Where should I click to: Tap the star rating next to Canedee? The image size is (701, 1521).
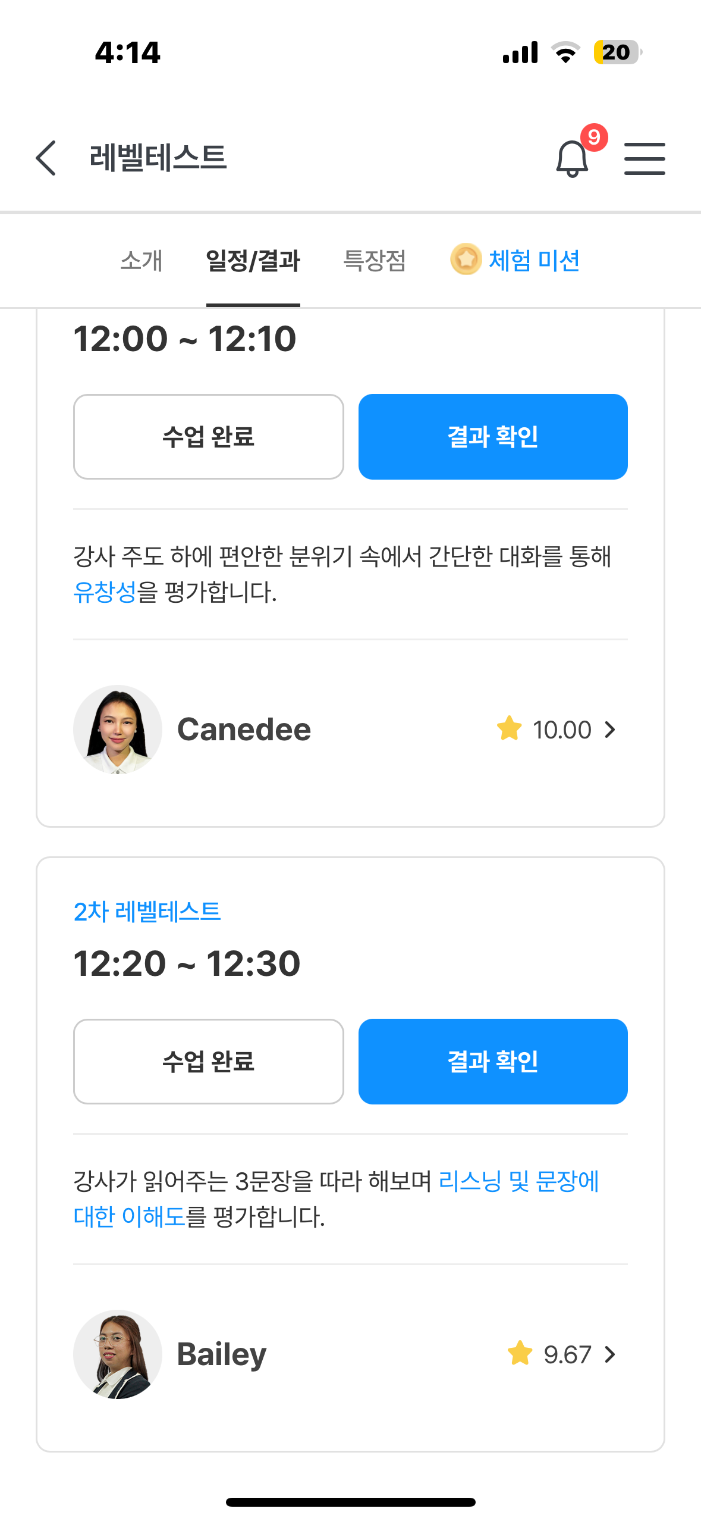point(544,730)
